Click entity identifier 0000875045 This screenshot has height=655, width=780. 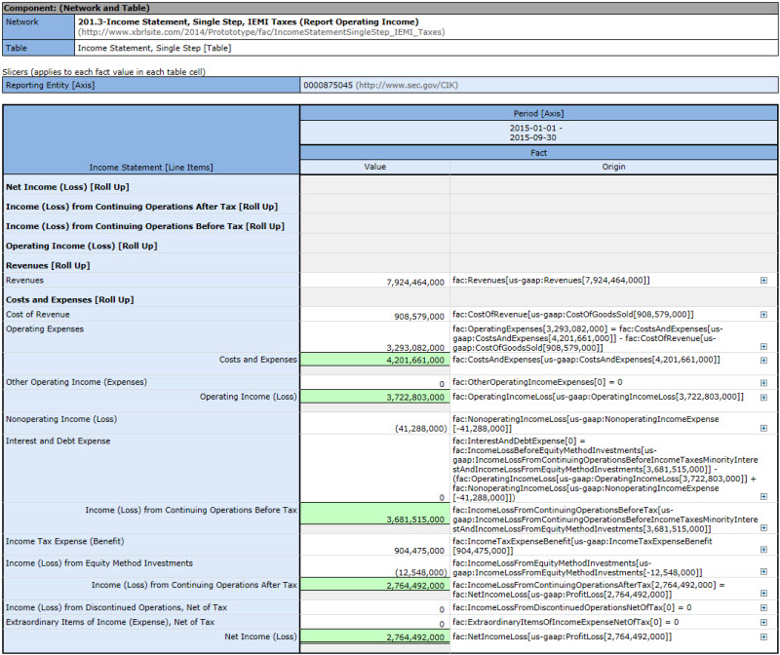pyautogui.click(x=328, y=86)
